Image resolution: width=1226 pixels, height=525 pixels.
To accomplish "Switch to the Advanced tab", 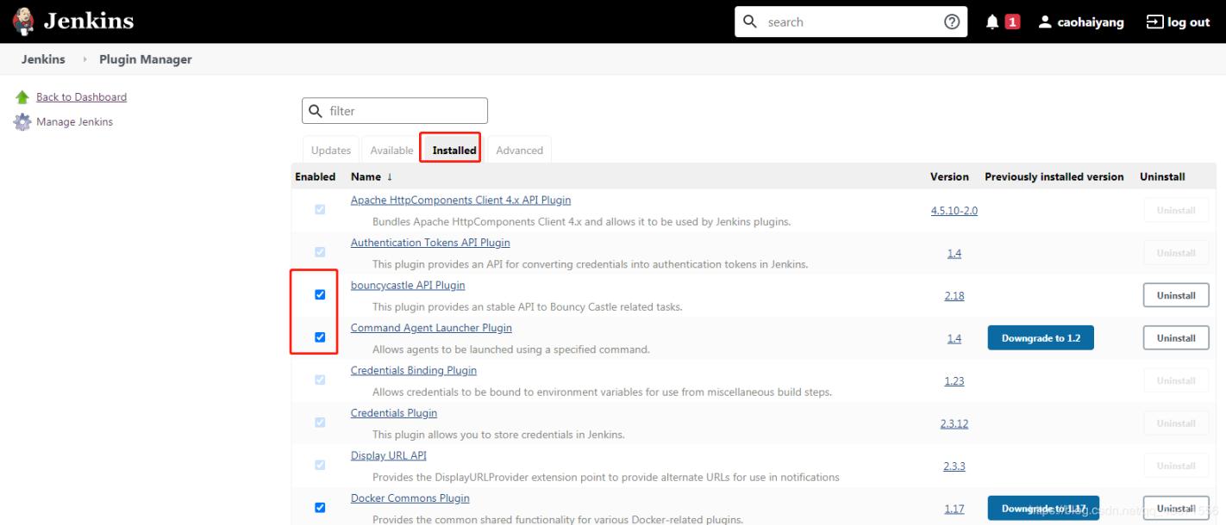I will coord(519,150).
